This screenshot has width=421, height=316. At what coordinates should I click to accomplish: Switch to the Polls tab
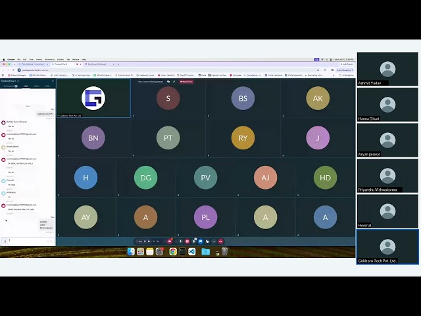coord(47,86)
